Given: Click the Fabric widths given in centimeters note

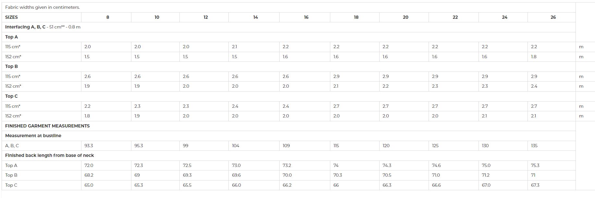Looking at the screenshot, I should [x=42, y=7].
